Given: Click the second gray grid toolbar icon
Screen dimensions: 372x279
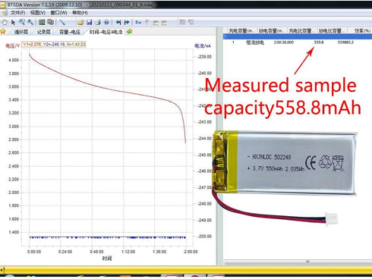Looking at the screenshot, I should click(191, 22).
